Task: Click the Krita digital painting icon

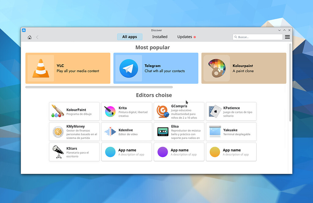Action: (110, 111)
